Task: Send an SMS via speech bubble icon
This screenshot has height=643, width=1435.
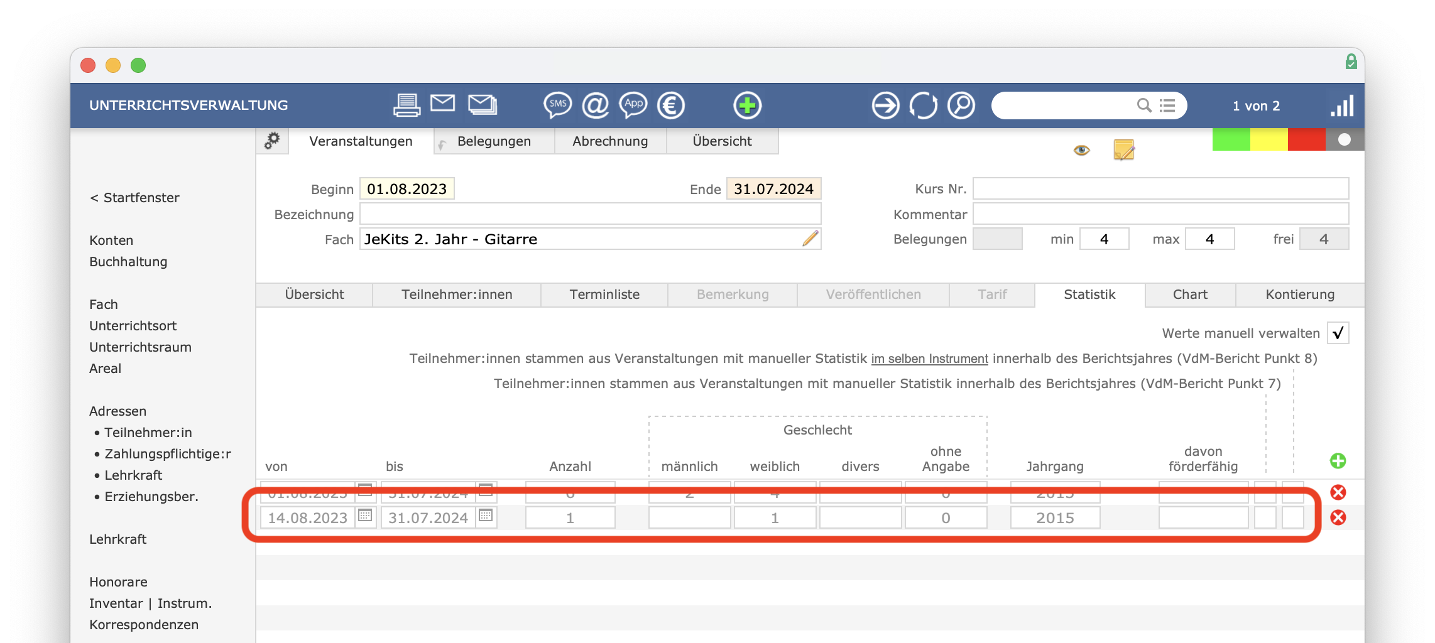Action: [x=557, y=105]
